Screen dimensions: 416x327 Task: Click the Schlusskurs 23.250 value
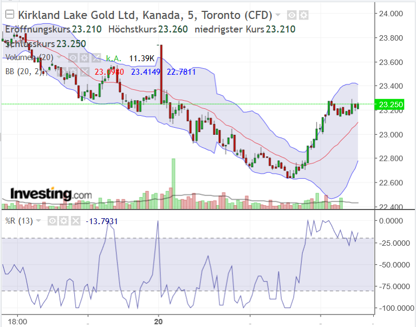(x=71, y=44)
